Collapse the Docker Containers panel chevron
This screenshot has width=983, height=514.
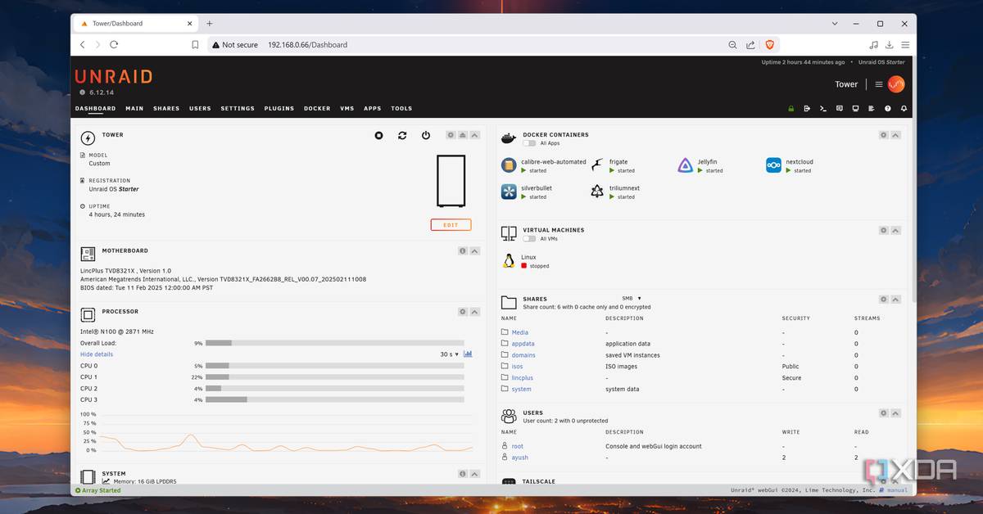tap(895, 135)
